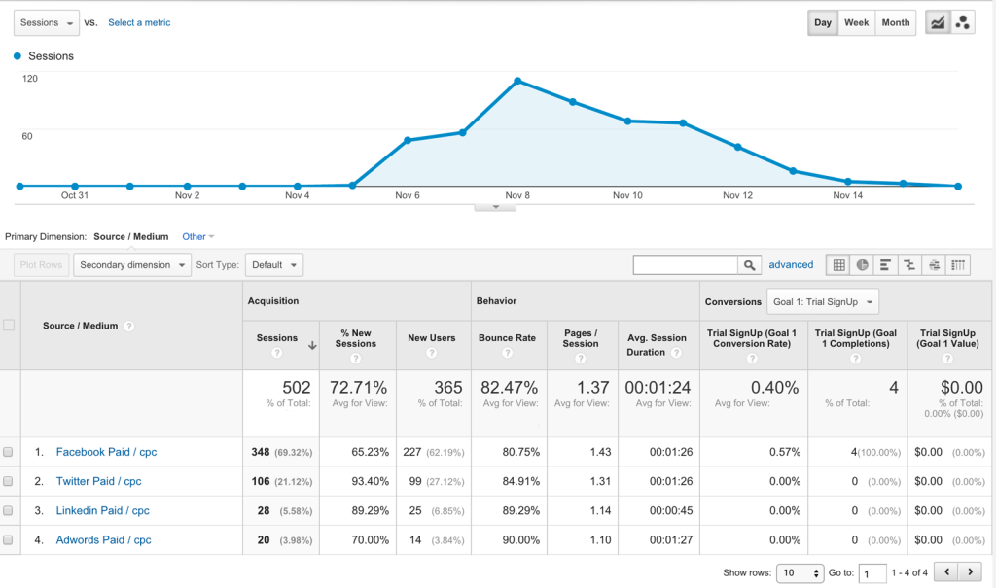Viewport: 996px width, 588px height.
Task: Open help icon under Bounce Rate header
Action: 507,353
